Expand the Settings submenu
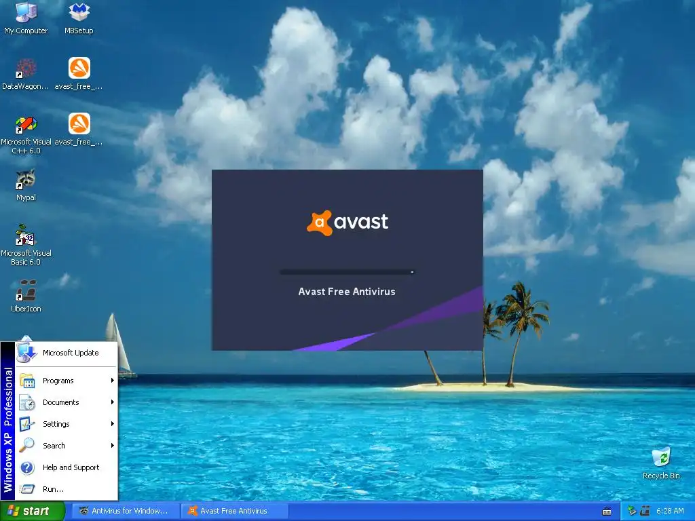 tap(67, 424)
